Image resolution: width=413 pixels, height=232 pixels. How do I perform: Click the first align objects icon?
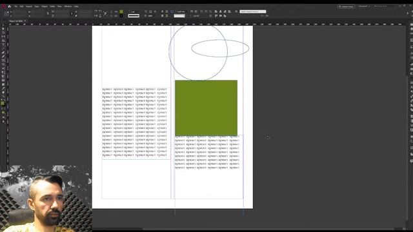216,12
